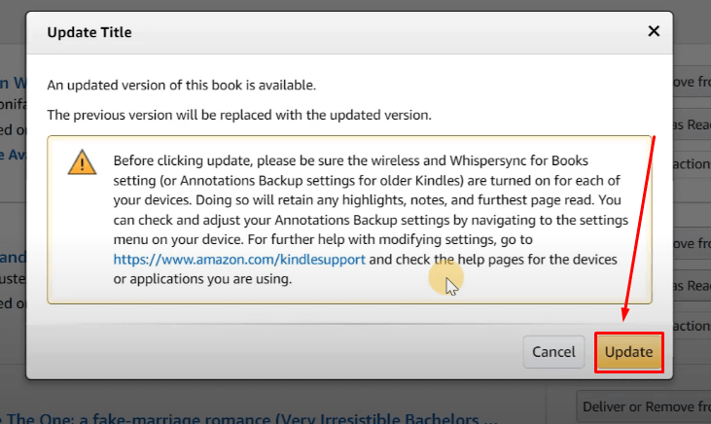This screenshot has height=424, width=711.
Task: Click the cut-off 'and' book title link
Action: click(13, 258)
